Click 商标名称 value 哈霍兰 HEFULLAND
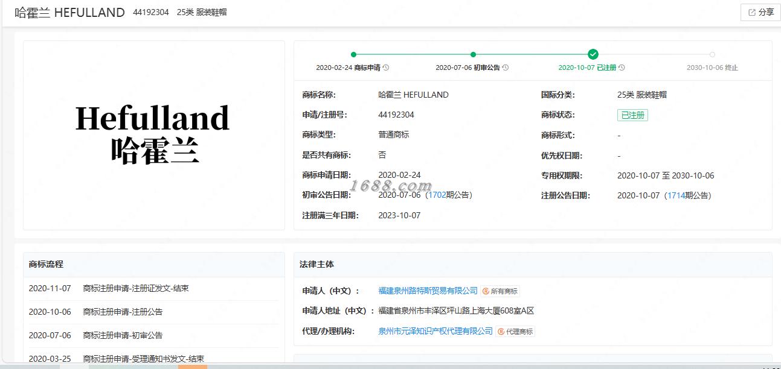The height and width of the screenshot is (369, 781). click(413, 95)
